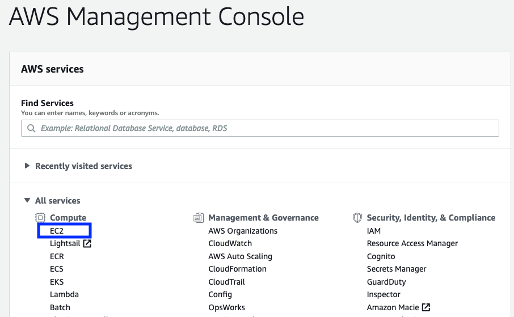This screenshot has height=317, width=514.
Task: Open the Amazon Macie link
Action: pyautogui.click(x=393, y=307)
